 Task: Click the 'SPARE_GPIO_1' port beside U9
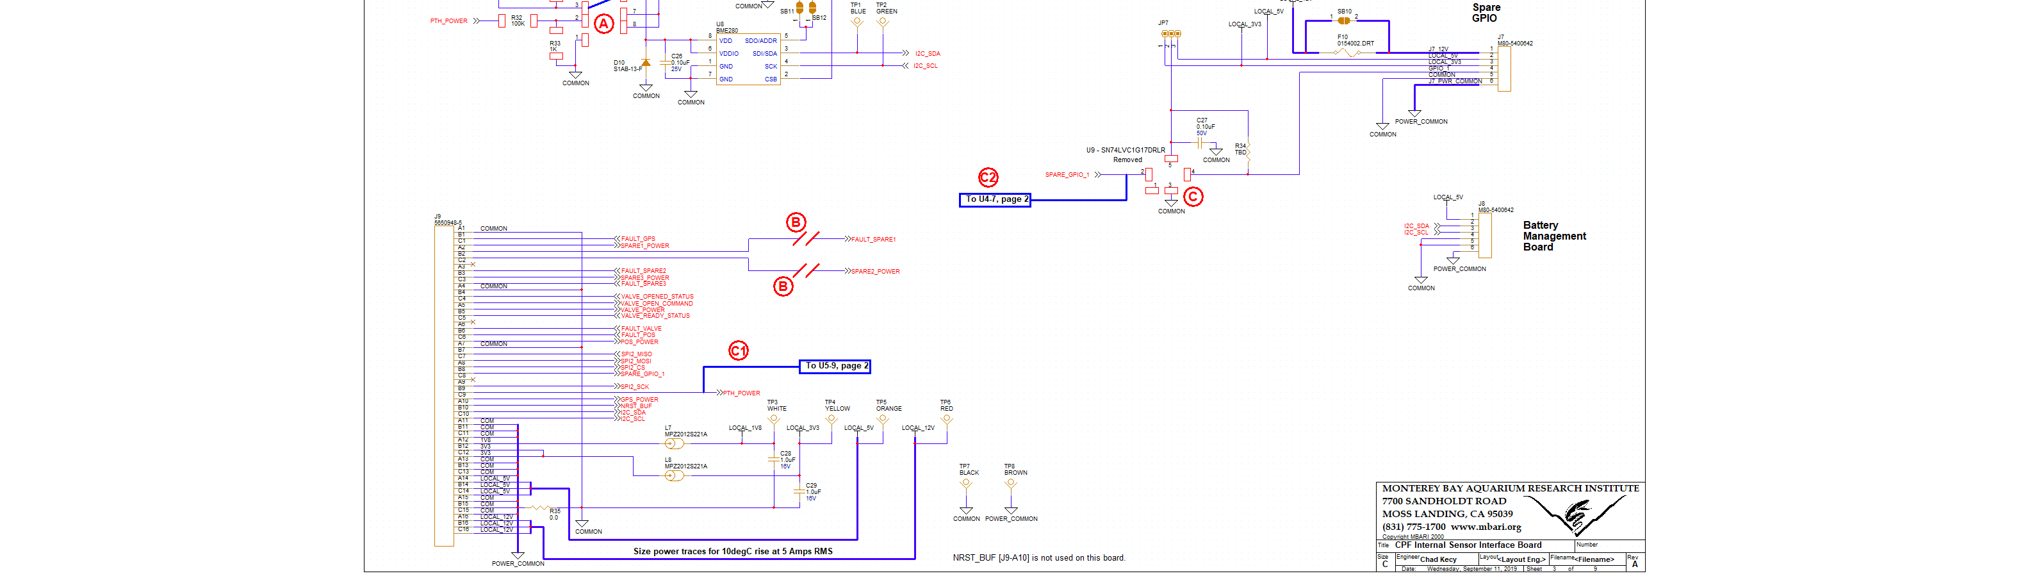[x=1067, y=175]
